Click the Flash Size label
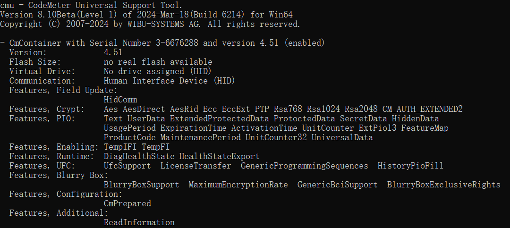510x228 pixels. [35, 62]
